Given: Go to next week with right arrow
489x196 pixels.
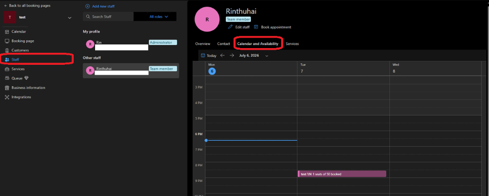Looking at the screenshot, I should click(x=232, y=55).
